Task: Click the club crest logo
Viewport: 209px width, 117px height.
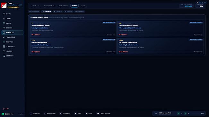Action: [4, 5]
